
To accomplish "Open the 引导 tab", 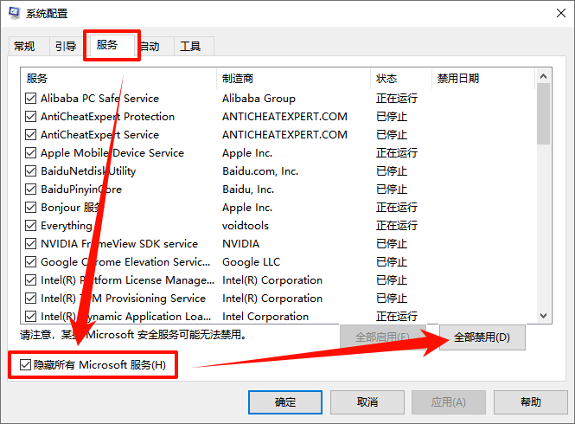I will (x=66, y=46).
